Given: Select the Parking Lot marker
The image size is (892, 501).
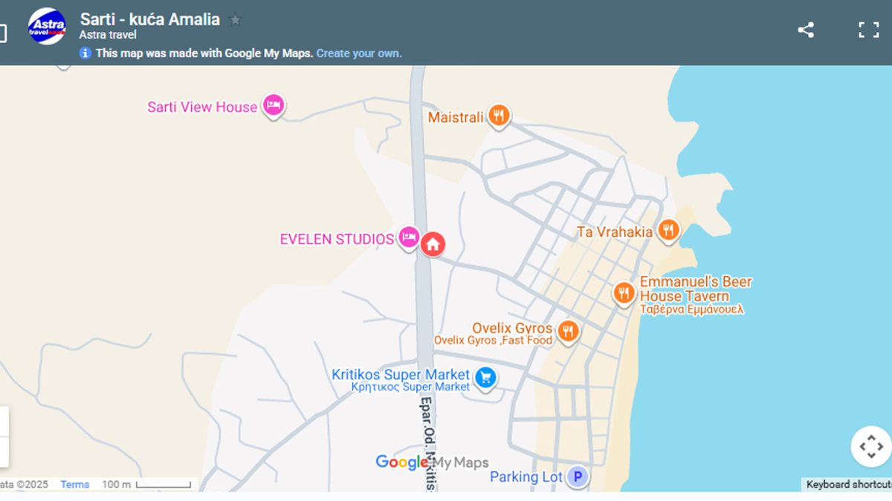Looking at the screenshot, I should pyautogui.click(x=578, y=477).
